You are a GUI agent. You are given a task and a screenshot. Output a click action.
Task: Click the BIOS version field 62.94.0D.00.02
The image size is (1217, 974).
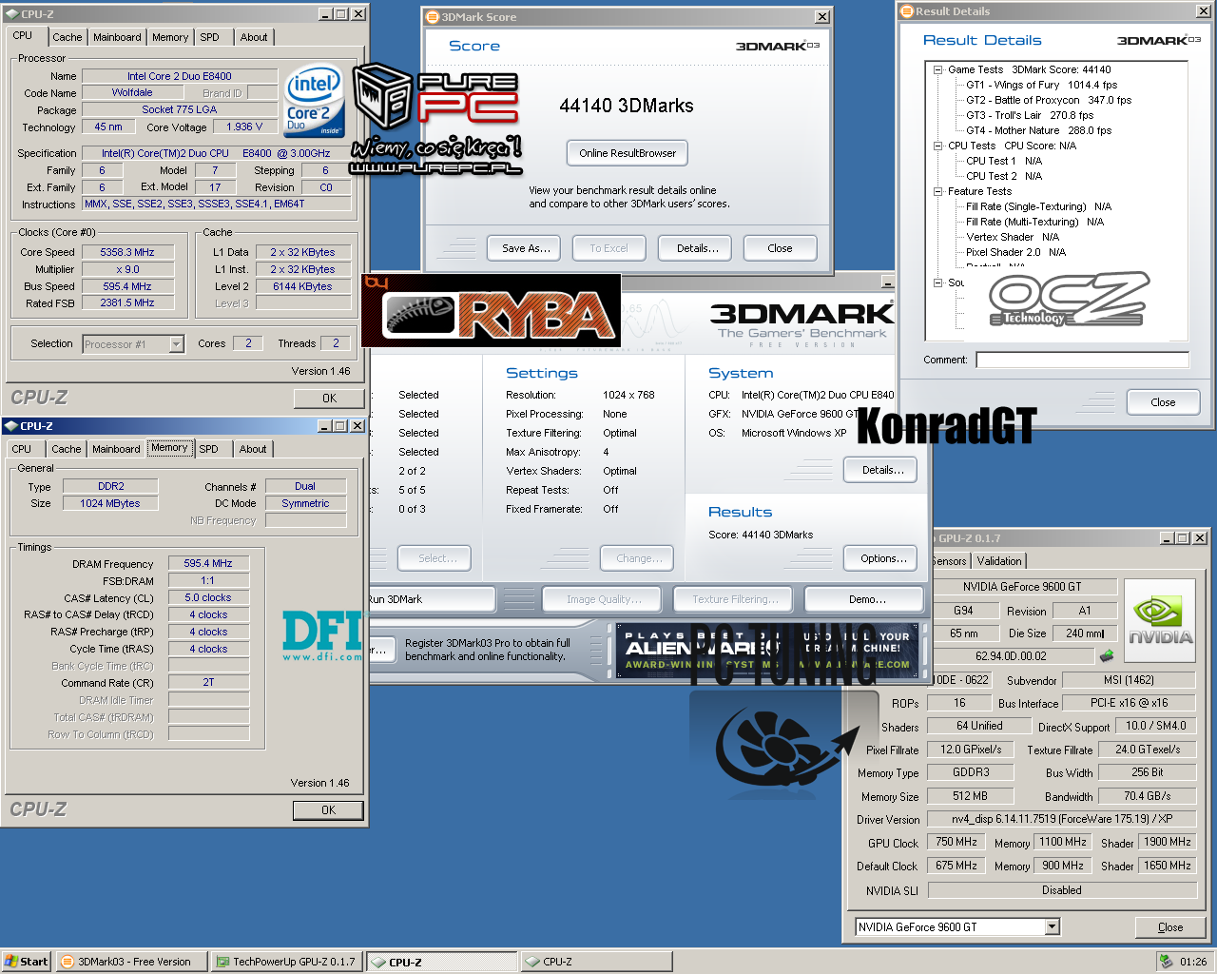tap(1011, 655)
